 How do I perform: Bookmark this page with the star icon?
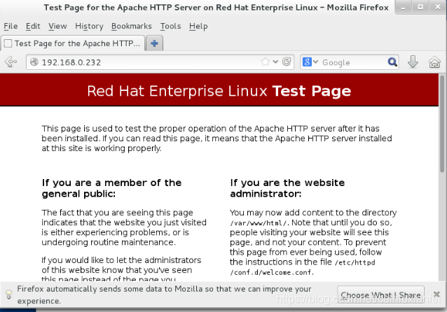point(265,62)
